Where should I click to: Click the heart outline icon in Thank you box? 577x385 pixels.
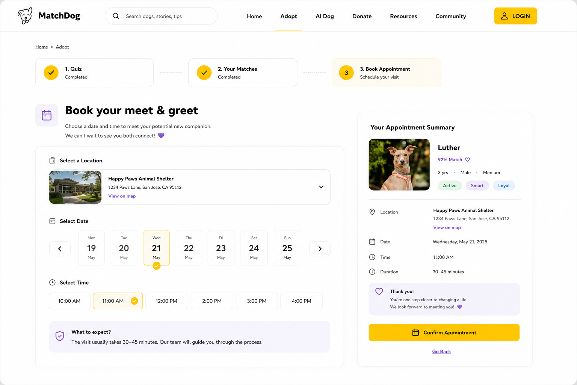[x=379, y=291]
